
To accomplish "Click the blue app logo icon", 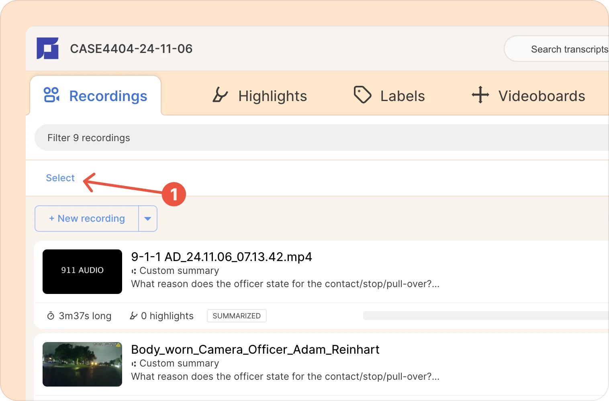I will 47,49.
